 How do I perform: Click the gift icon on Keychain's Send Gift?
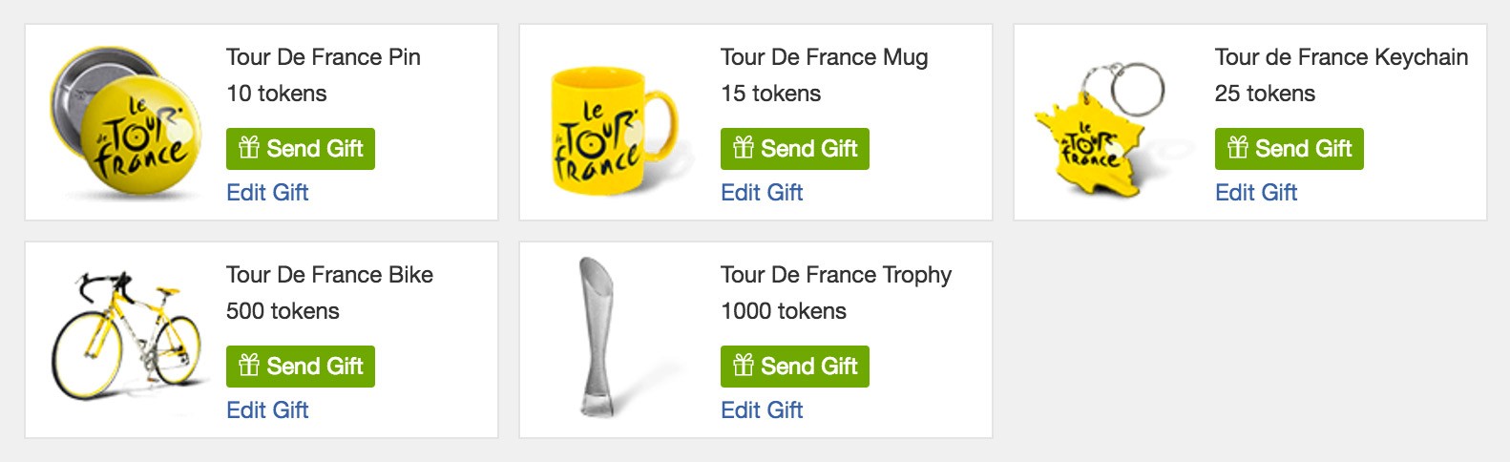[x=1238, y=148]
